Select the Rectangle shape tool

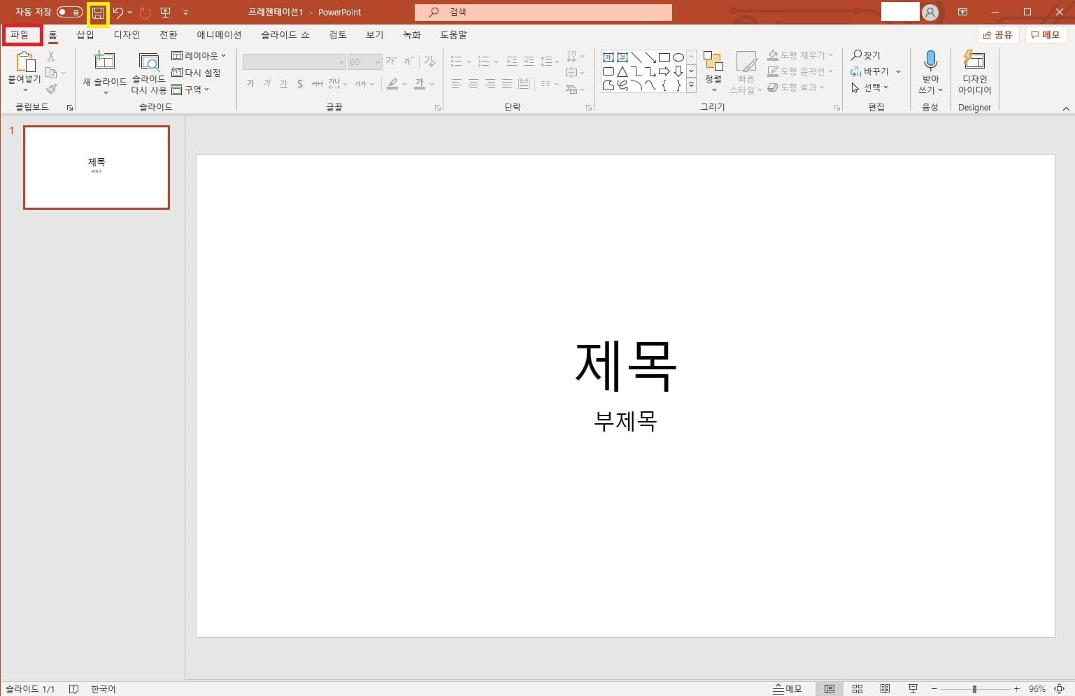point(664,57)
